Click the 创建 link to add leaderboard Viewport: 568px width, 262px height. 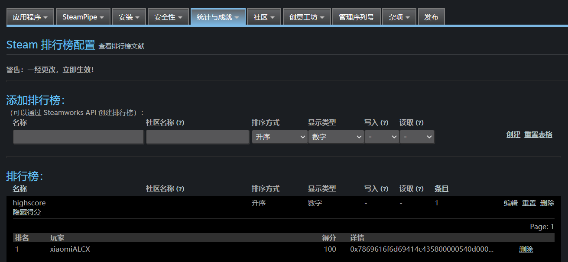click(x=513, y=134)
